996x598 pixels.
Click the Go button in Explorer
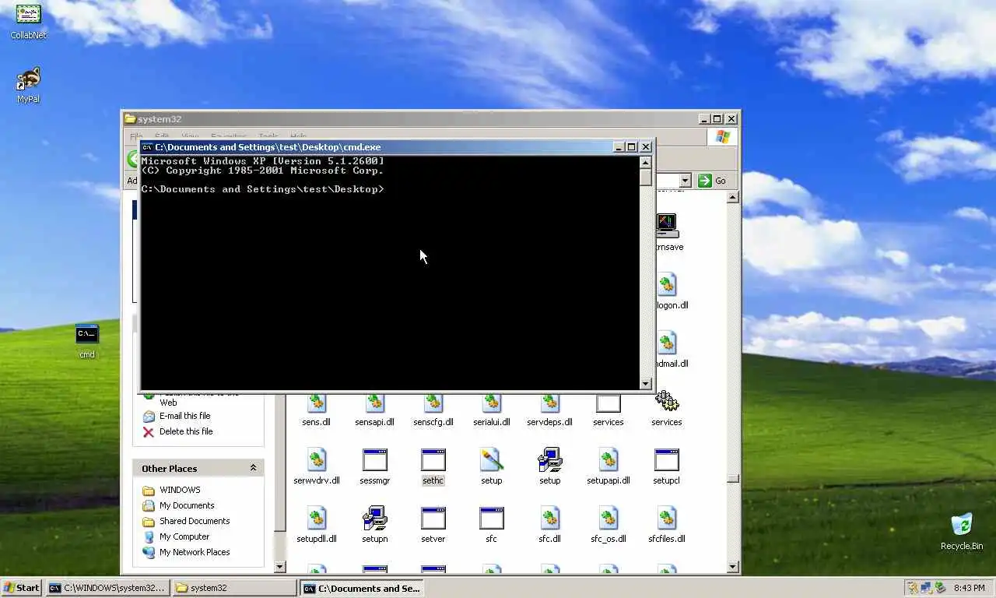tap(712, 181)
